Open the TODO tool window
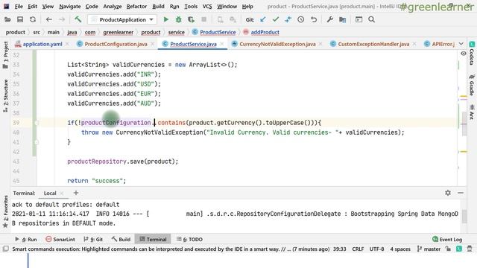Image resolution: width=477 pixels, height=268 pixels. [189, 239]
